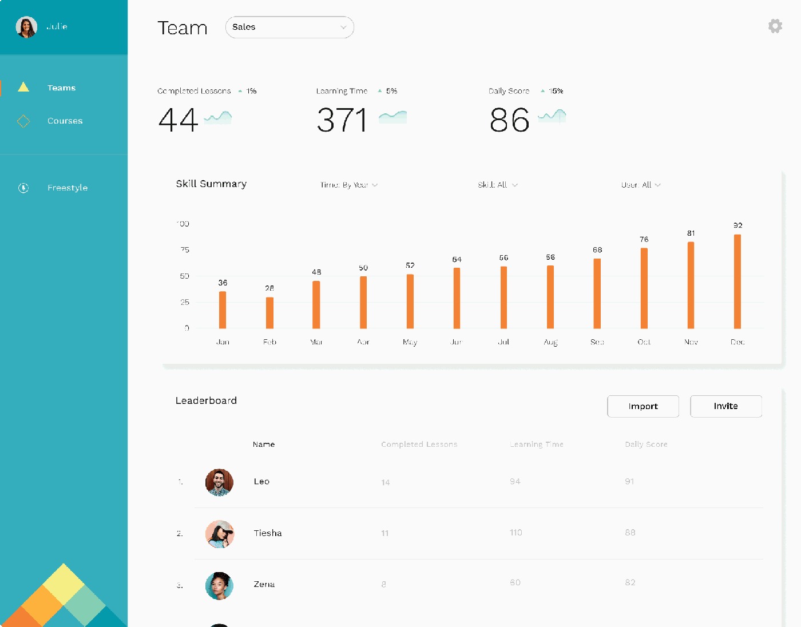Open the User: All filter
801x627 pixels.
coord(641,185)
